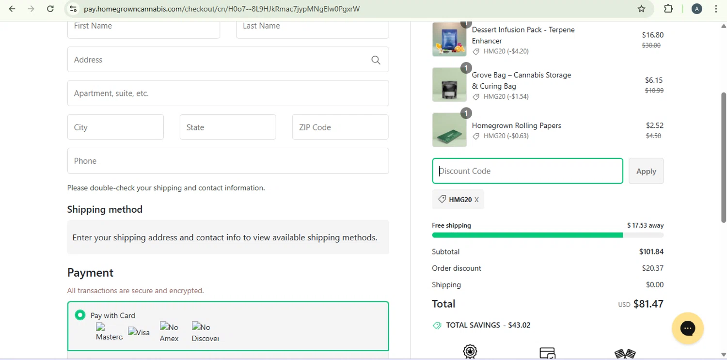
Task: Click the Subtotal value $101.84
Action: (x=651, y=252)
